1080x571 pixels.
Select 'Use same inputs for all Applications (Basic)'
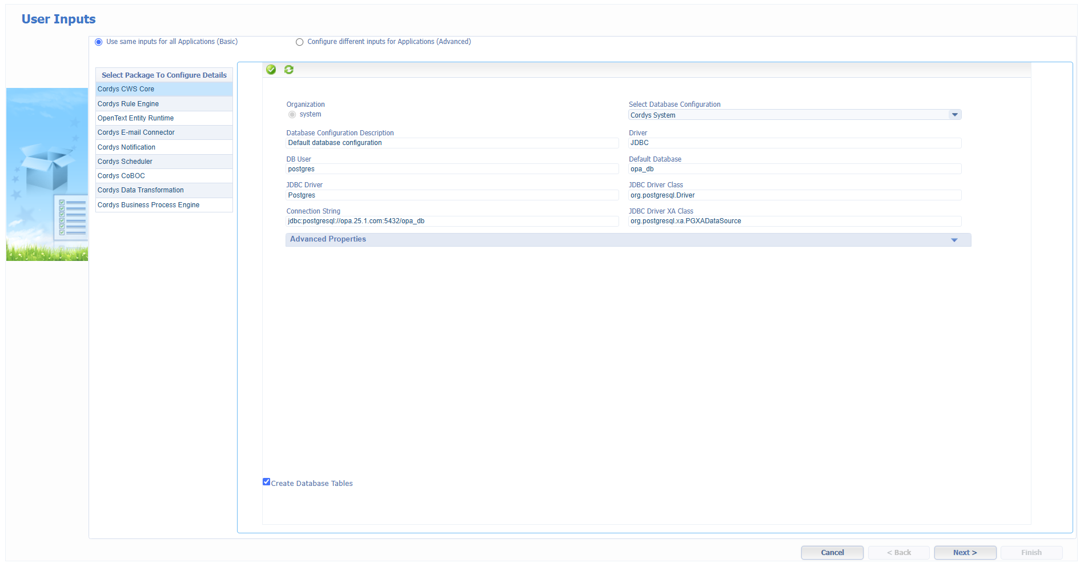click(x=99, y=42)
